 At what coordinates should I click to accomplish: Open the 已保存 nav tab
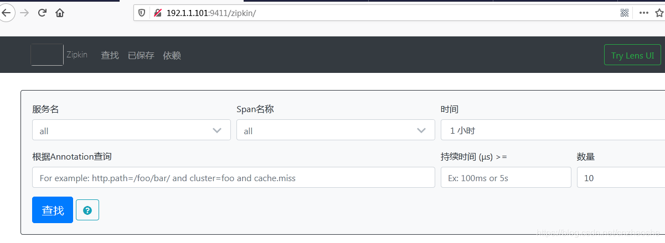(141, 55)
